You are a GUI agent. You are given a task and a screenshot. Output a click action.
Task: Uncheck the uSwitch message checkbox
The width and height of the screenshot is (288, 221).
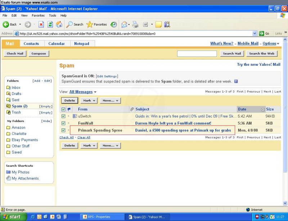click(x=63, y=116)
